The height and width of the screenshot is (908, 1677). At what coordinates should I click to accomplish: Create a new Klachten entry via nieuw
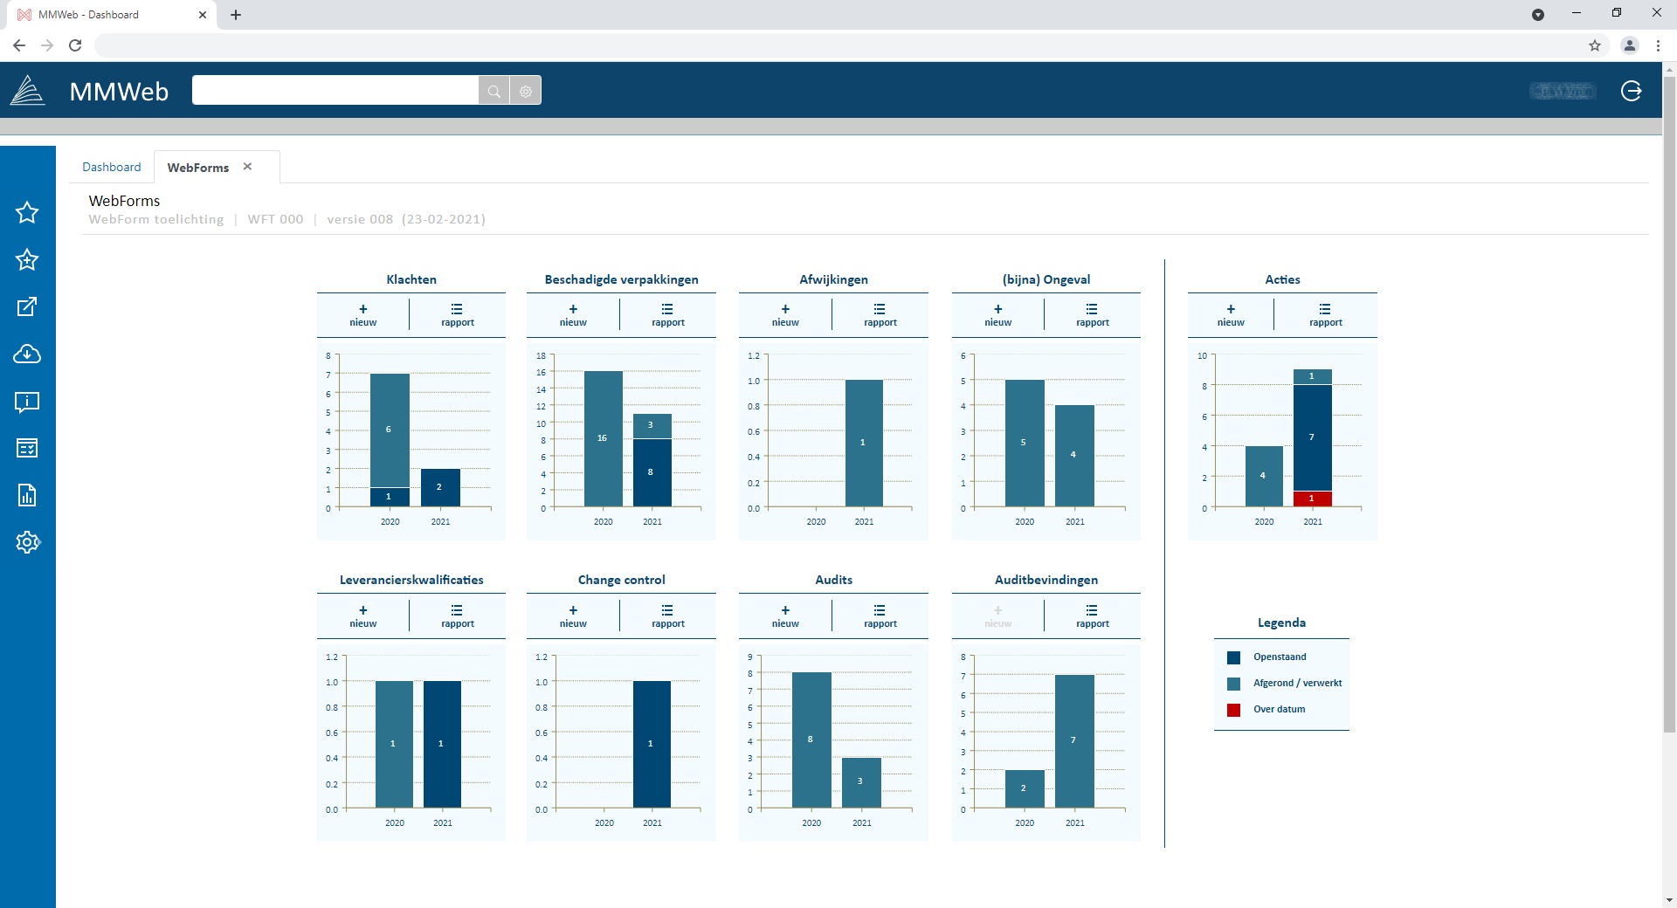pyautogui.click(x=362, y=314)
